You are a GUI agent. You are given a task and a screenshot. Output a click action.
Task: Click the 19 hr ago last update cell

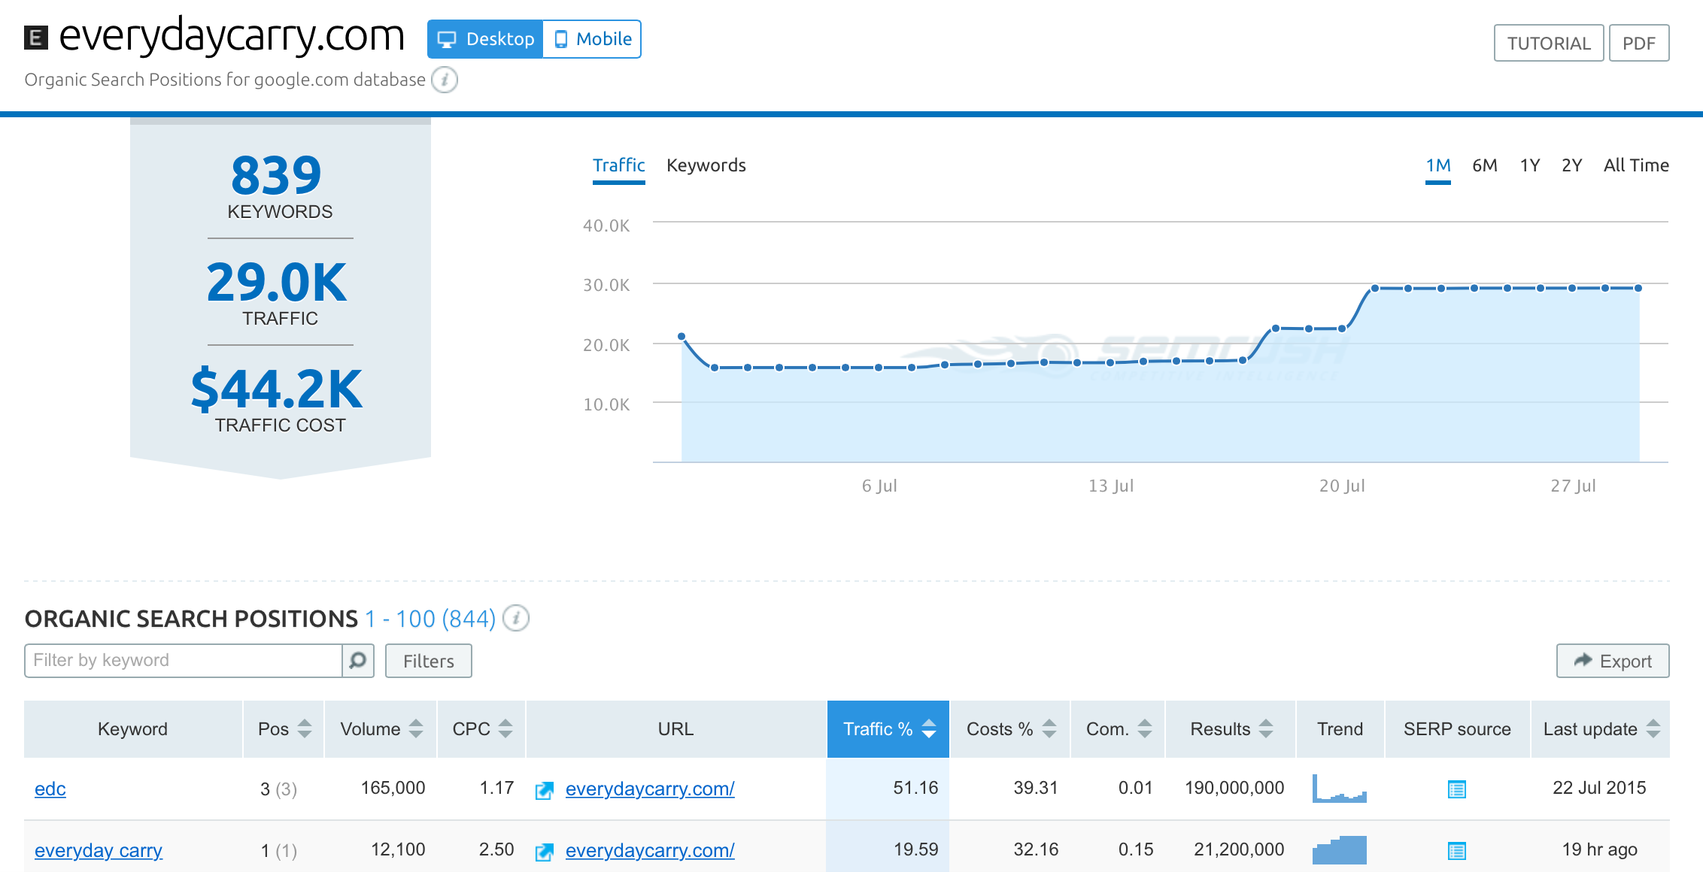coord(1599,849)
